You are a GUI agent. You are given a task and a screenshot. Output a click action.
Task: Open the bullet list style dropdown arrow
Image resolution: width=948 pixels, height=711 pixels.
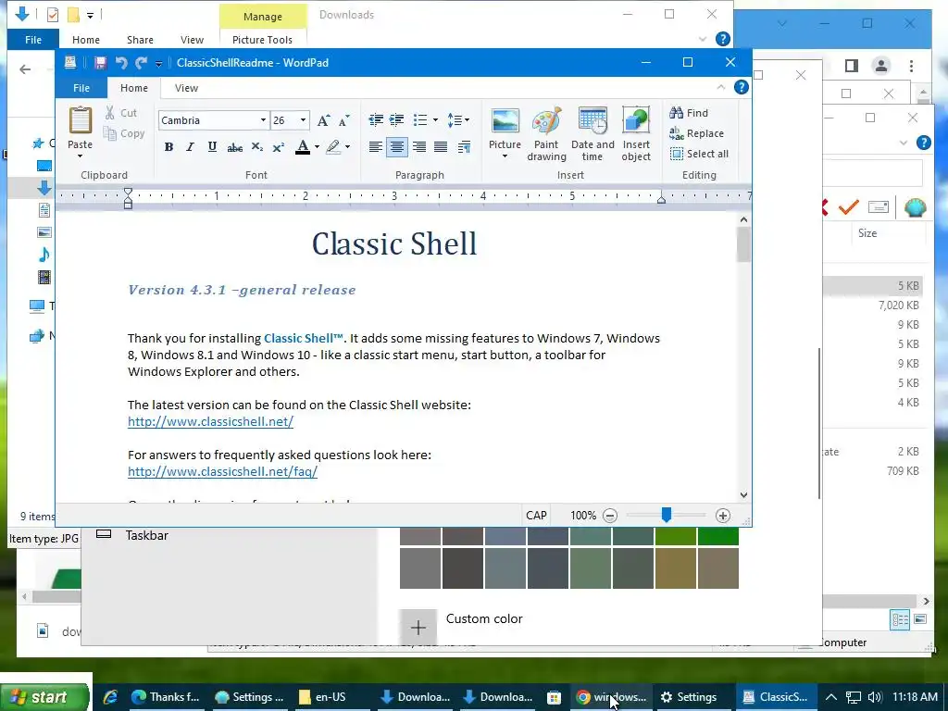pos(435,119)
